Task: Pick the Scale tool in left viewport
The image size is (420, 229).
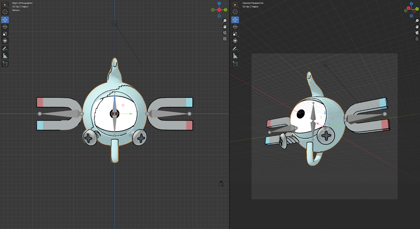Action: (5, 33)
